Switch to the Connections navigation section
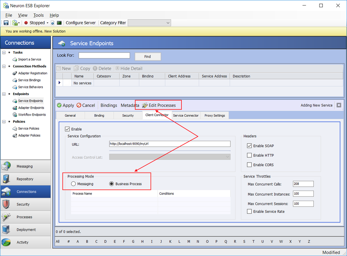The width and height of the screenshot is (347, 256). click(x=25, y=192)
